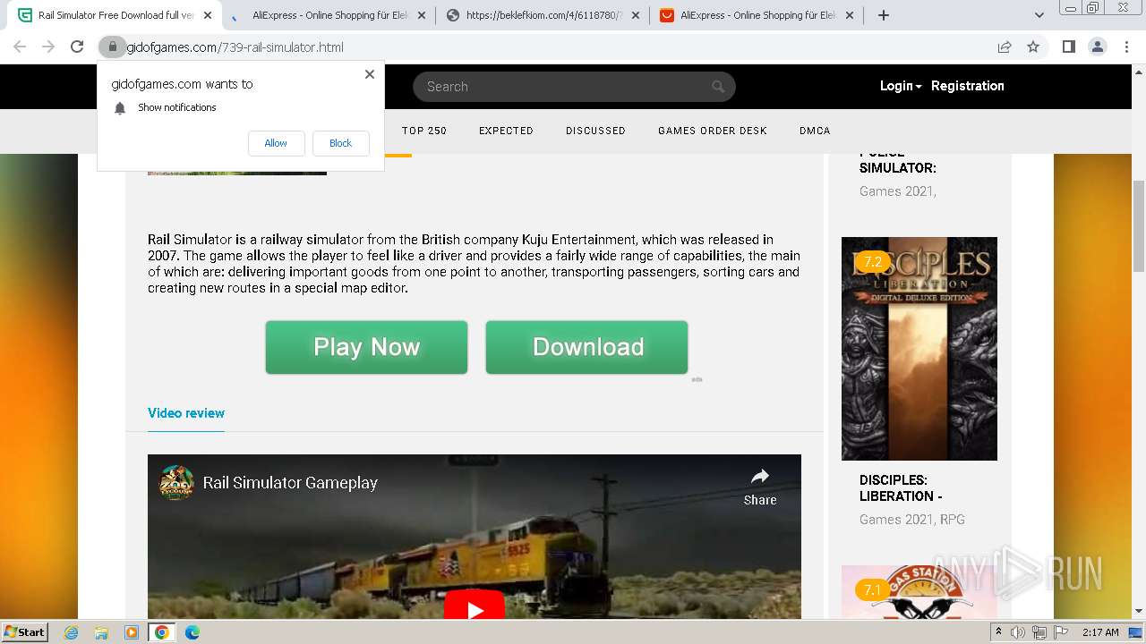Open the Windows Start button
The height and width of the screenshot is (644, 1146).
point(24,631)
